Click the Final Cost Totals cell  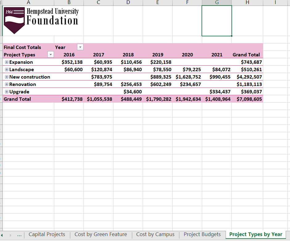click(22, 47)
